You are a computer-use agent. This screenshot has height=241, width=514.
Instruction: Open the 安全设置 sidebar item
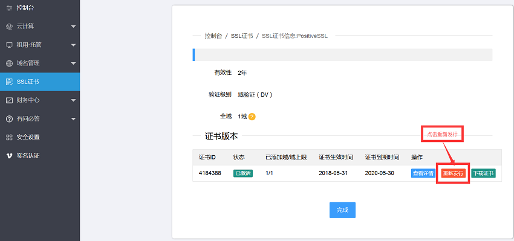[40, 137]
